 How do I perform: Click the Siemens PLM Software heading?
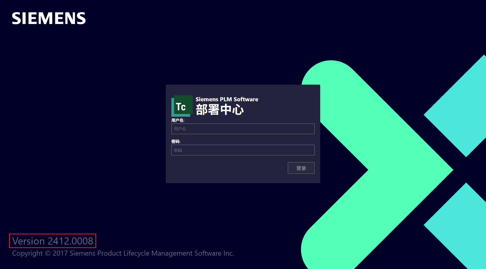[227, 99]
